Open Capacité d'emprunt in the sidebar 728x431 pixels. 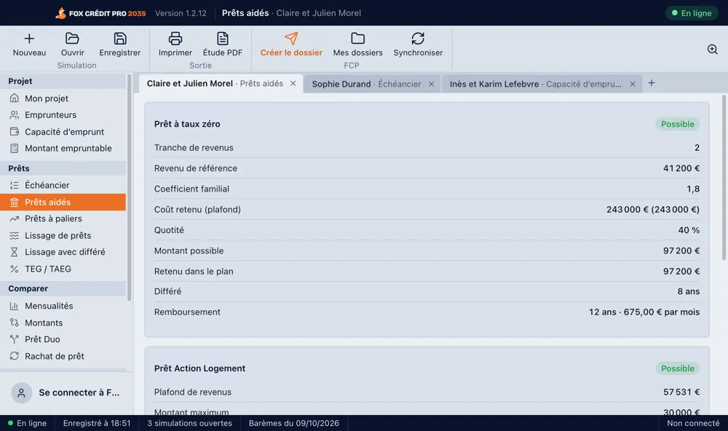pos(63,132)
